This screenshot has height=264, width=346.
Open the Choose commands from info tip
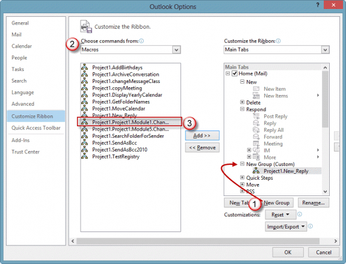tap(141, 41)
